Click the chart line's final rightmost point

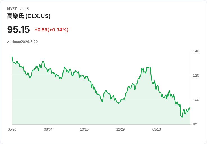click(x=190, y=108)
